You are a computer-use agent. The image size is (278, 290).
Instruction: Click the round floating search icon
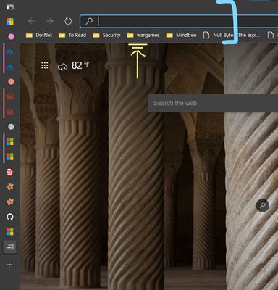pos(262,205)
